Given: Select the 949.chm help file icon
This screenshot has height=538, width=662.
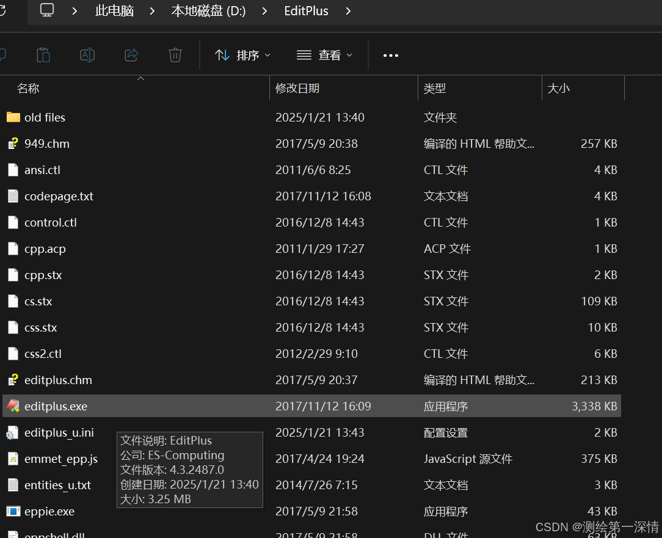Looking at the screenshot, I should (x=13, y=144).
